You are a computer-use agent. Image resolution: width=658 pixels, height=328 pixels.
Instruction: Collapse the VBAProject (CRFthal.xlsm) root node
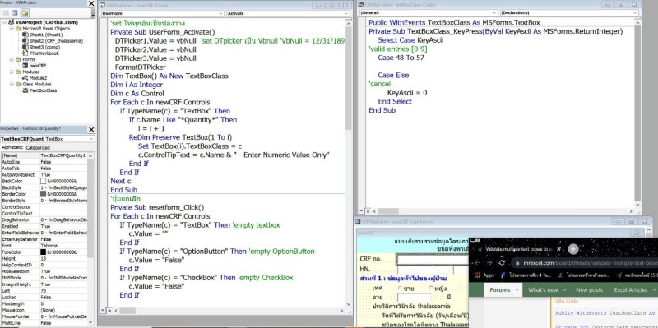tap(4, 22)
